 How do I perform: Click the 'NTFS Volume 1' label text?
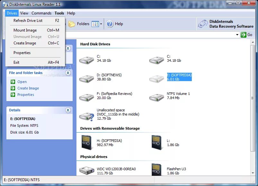coord(178,94)
